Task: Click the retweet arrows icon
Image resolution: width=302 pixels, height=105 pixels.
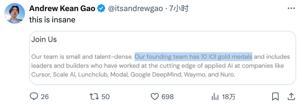Action: click(x=95, y=97)
